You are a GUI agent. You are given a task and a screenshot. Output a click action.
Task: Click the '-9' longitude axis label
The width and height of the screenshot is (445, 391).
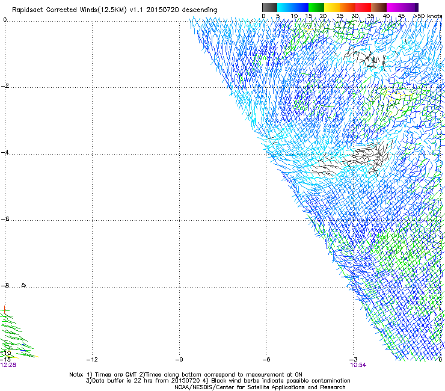pos(179,360)
